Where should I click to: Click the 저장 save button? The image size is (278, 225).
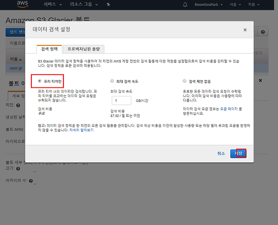tap(238, 154)
